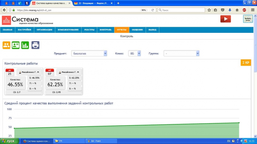Open the ОРГАНИЗАЦИЯ menu item

pyautogui.click(x=44, y=30)
